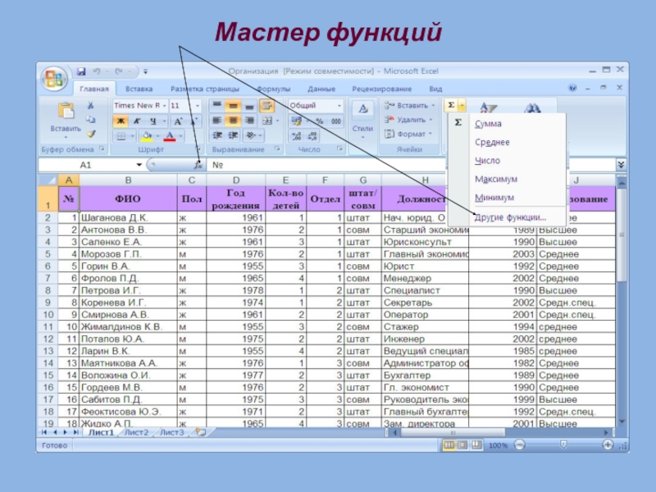This screenshot has height=492, width=656.
Task: Apply the accounting currency number format
Action: pyautogui.click(x=296, y=121)
